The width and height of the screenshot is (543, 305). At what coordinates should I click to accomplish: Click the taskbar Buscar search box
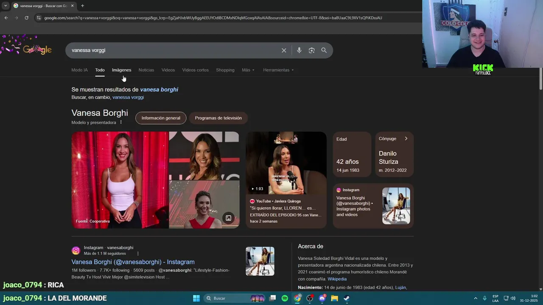coord(235,298)
